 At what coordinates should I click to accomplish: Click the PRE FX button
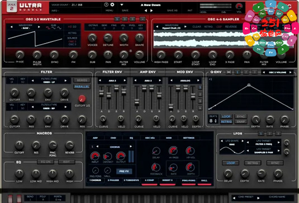pos(124,171)
